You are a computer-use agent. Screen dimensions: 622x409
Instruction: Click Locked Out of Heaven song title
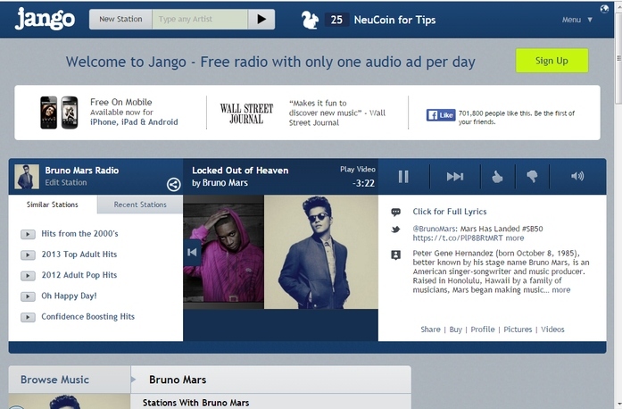point(240,171)
